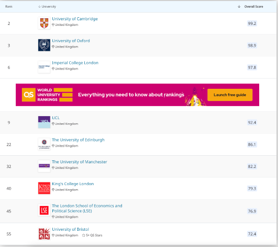Click the University of Bristol logo
The width and height of the screenshot is (278, 247).
(44, 234)
